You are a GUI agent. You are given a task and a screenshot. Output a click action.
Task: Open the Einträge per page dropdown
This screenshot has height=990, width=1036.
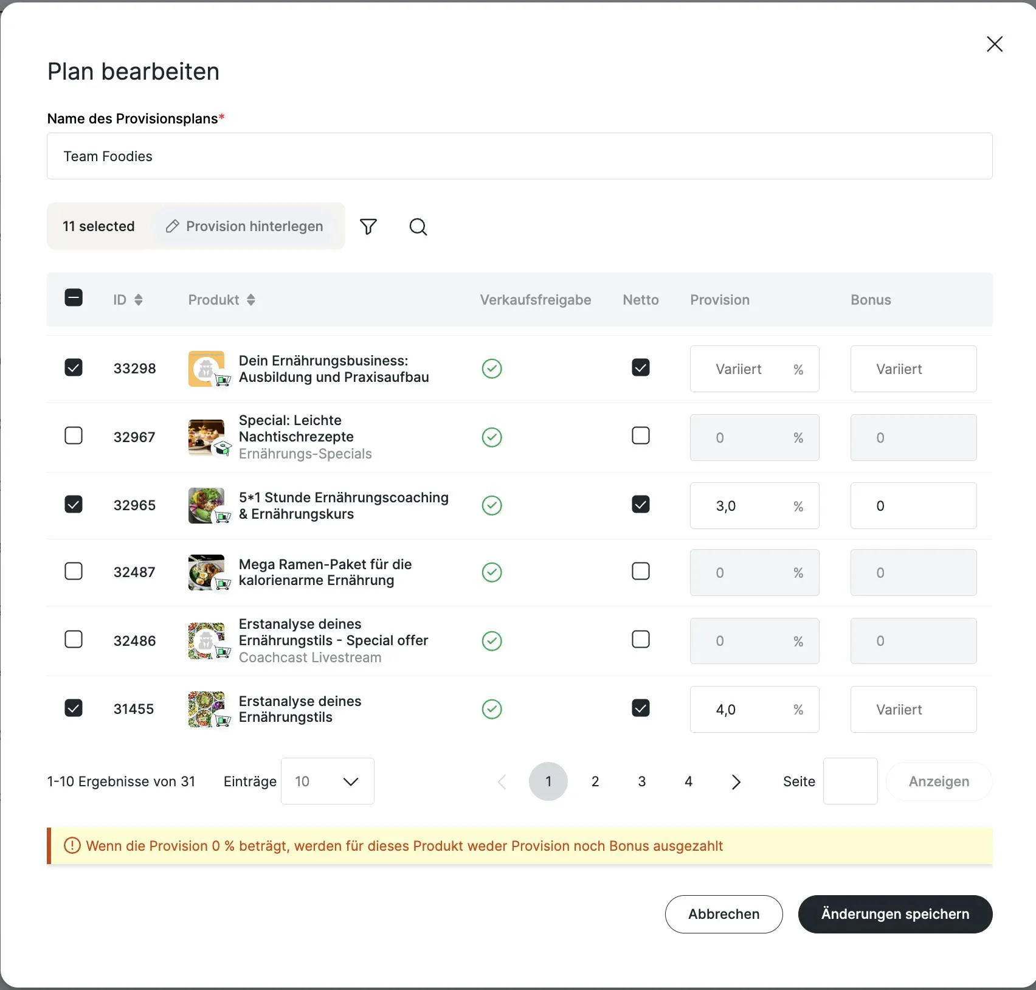coord(327,781)
